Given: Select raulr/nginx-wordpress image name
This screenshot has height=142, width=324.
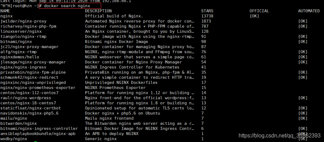Looking at the screenshot, I should [x=26, y=98].
